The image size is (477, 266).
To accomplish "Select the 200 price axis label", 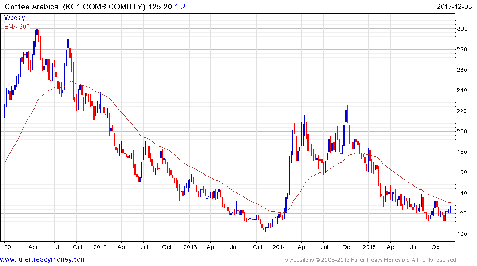I will click(x=462, y=131).
